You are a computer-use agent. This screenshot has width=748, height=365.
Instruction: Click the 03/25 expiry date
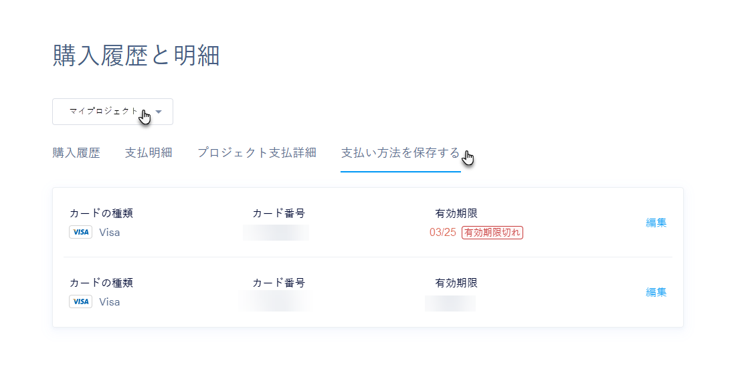[443, 233]
